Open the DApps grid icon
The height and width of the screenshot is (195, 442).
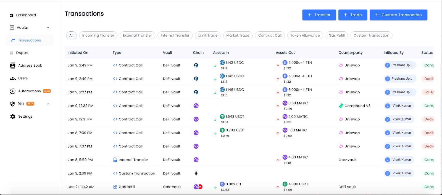(12, 53)
